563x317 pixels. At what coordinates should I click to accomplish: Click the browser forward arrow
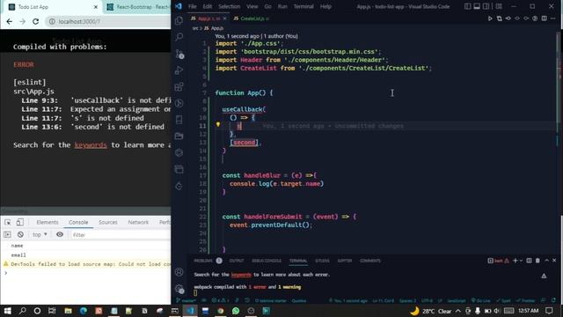[x=22, y=21]
